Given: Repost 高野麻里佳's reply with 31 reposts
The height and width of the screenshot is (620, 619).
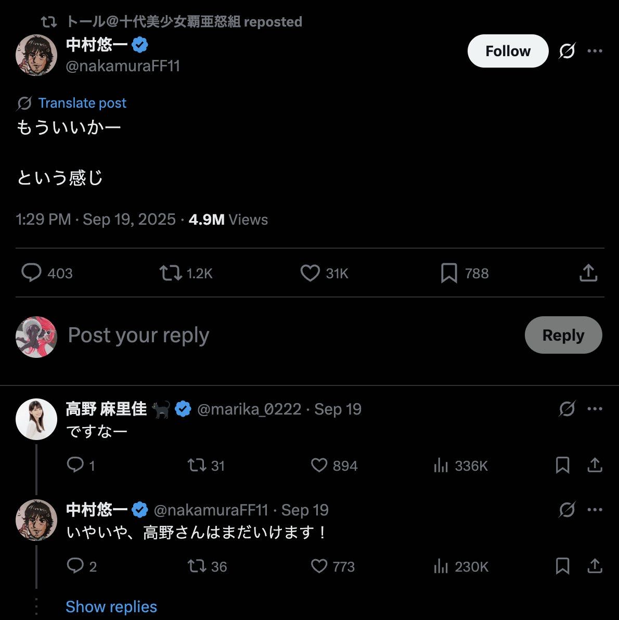Looking at the screenshot, I should tap(197, 465).
